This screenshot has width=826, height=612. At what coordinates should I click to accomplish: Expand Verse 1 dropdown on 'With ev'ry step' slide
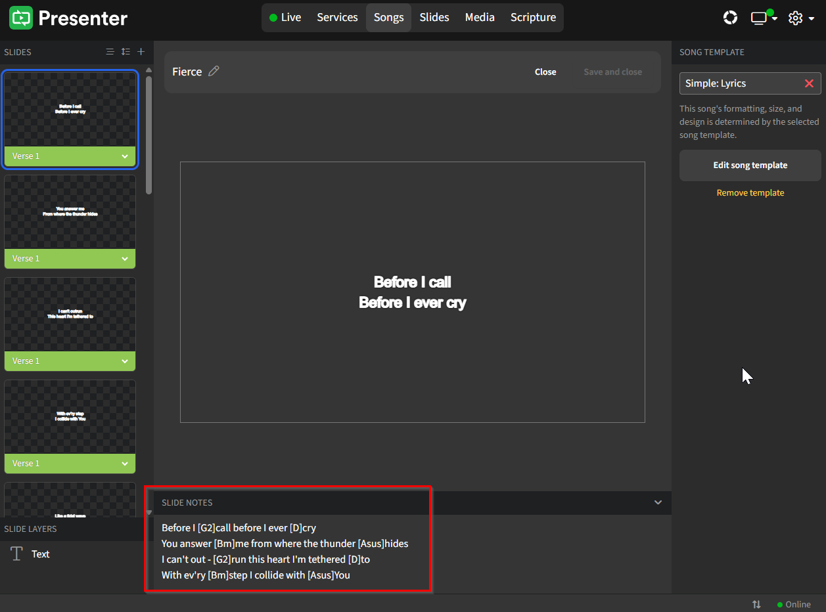125,464
